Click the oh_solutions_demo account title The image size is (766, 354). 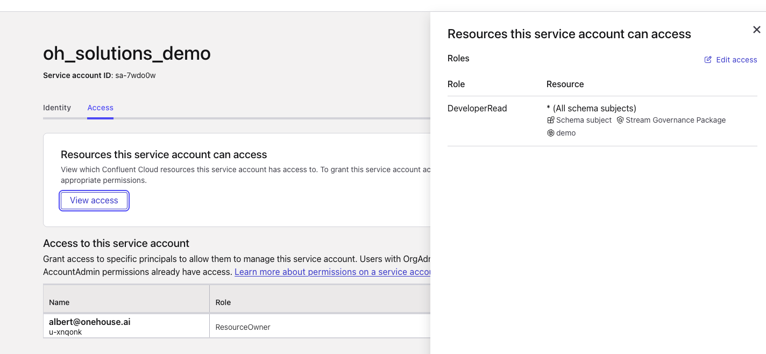127,53
